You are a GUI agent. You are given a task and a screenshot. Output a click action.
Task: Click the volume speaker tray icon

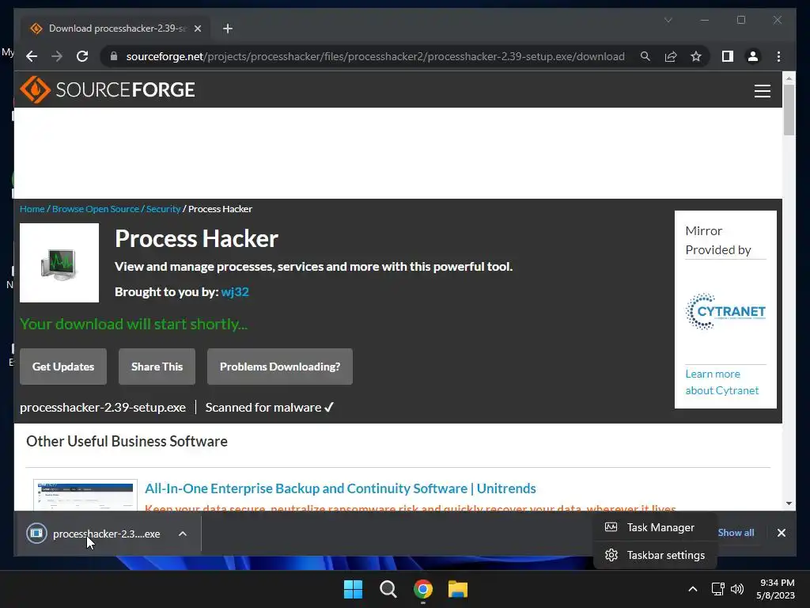[x=737, y=589]
